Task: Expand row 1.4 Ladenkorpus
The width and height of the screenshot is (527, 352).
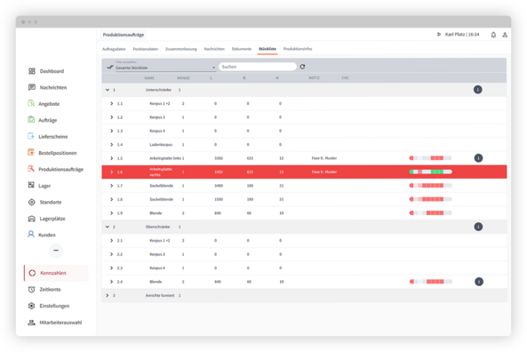Action: tap(112, 145)
